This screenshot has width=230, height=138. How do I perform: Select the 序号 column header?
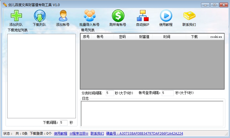coord(86,37)
